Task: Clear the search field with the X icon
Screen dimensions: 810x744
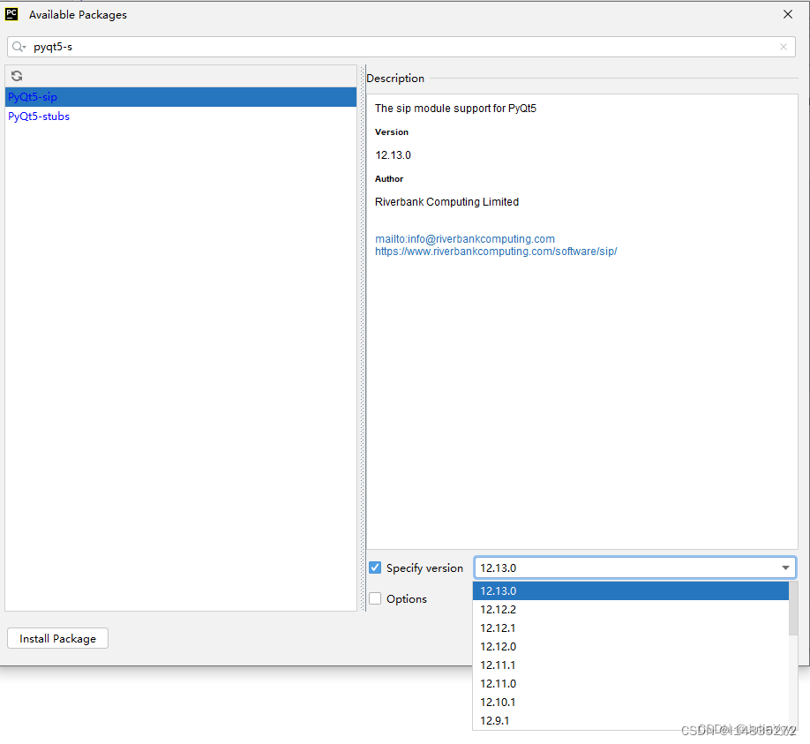Action: (784, 47)
